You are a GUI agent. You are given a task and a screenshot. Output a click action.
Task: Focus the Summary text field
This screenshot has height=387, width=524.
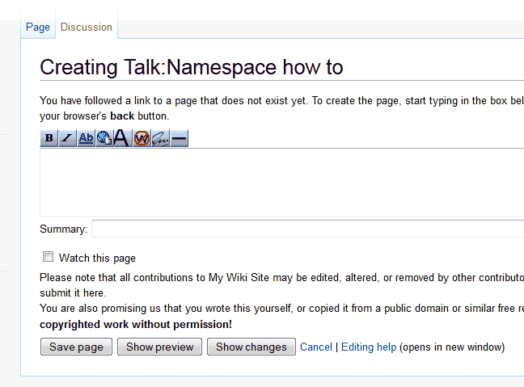pos(307,229)
